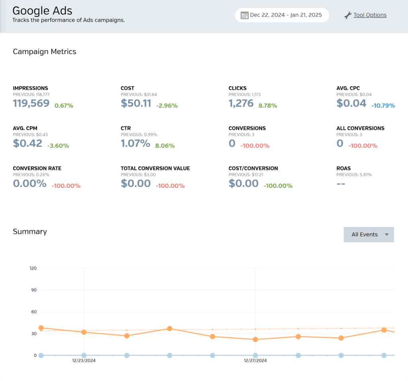408x381 pixels.
Task: Click the Conversion Rate 0.00% value
Action: 29,183
